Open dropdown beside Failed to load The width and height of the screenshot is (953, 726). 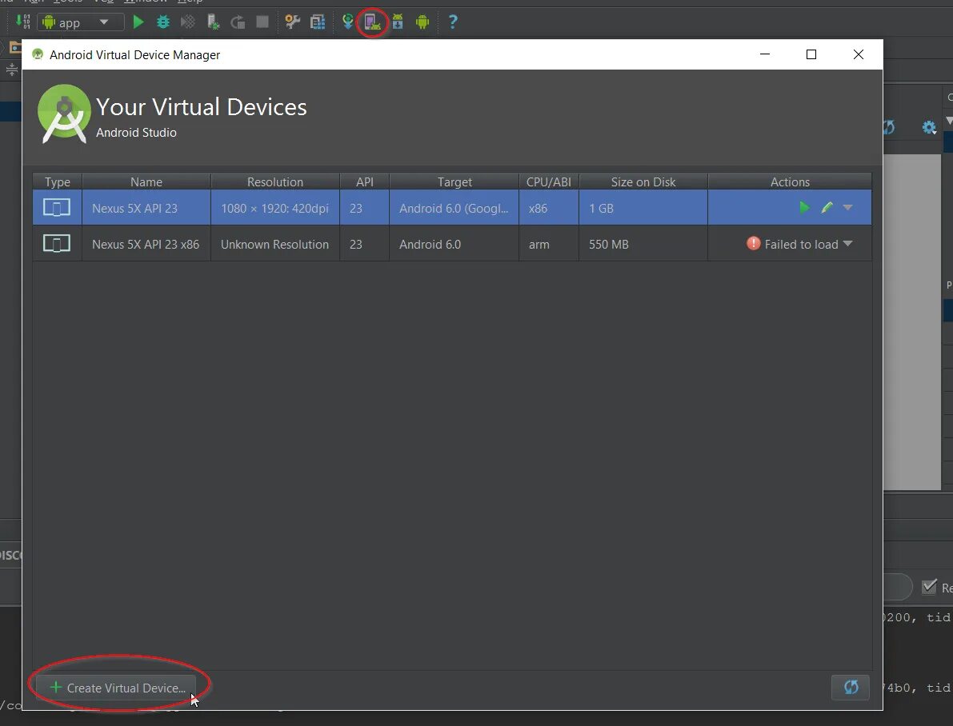click(x=848, y=244)
